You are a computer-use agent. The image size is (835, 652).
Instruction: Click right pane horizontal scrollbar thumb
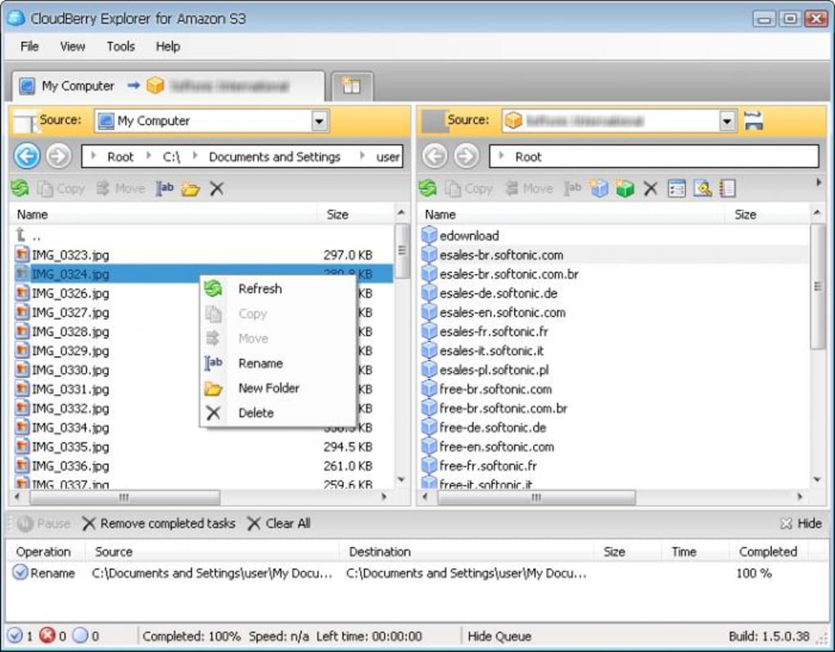click(x=536, y=497)
